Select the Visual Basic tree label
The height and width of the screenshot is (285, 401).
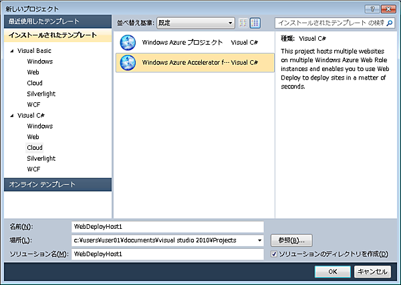pyautogui.click(x=34, y=51)
